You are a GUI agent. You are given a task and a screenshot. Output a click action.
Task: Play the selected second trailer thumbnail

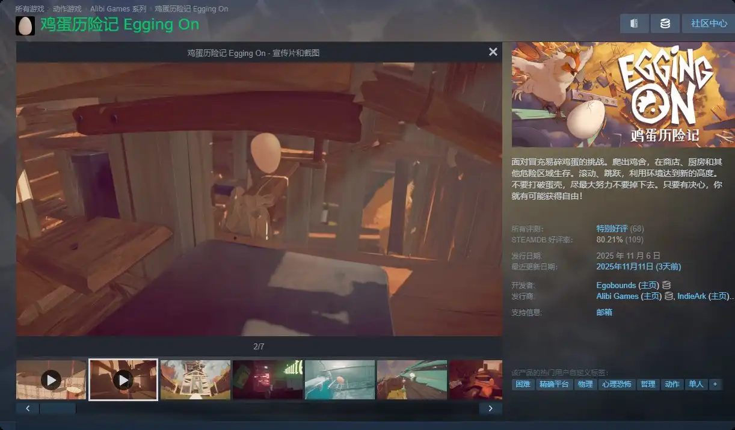coord(123,379)
